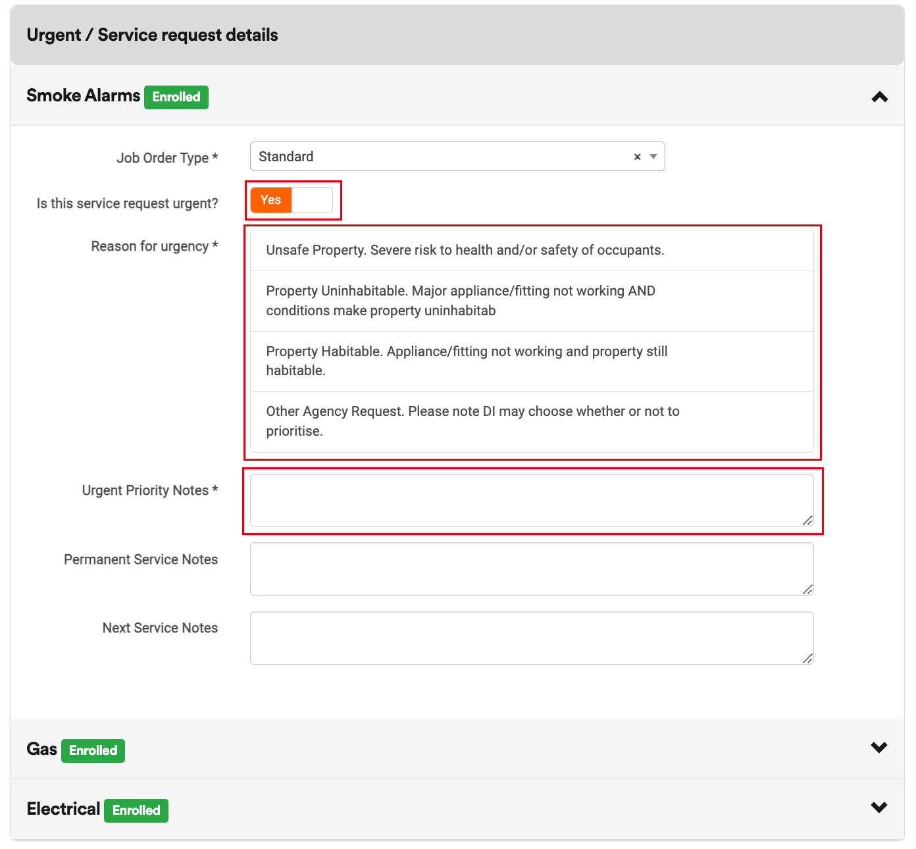Viewport: 916px width, 849px height.
Task: Click Next Service Notes resize handle
Action: pos(807,658)
